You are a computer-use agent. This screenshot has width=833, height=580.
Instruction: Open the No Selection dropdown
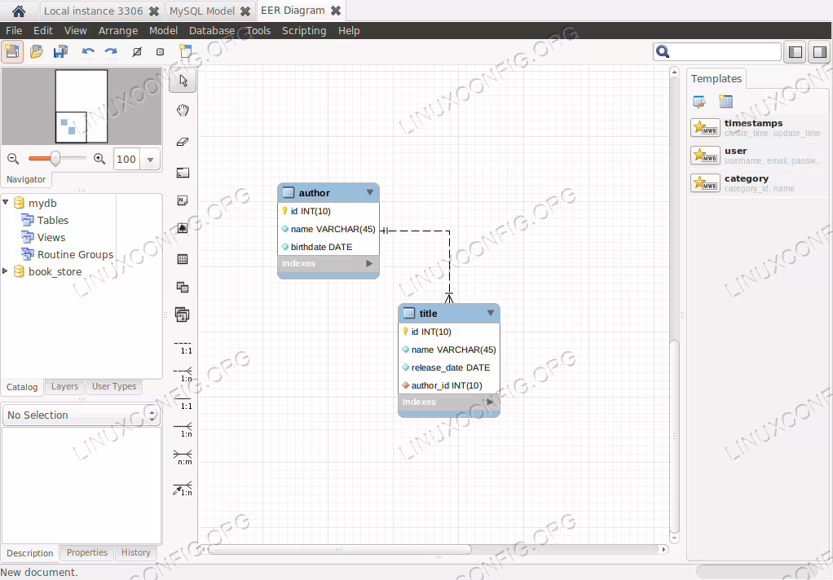[82, 415]
